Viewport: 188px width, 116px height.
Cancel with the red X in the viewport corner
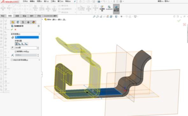click(184, 25)
